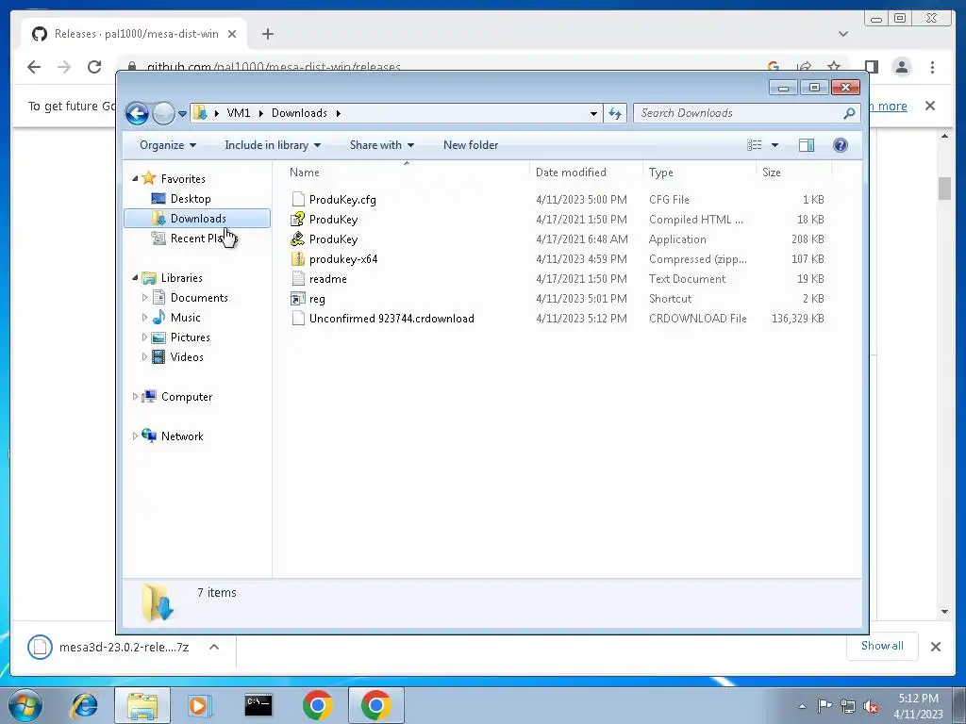This screenshot has height=724, width=966.
Task: Click the volume muted tray icon
Action: pyautogui.click(x=871, y=706)
